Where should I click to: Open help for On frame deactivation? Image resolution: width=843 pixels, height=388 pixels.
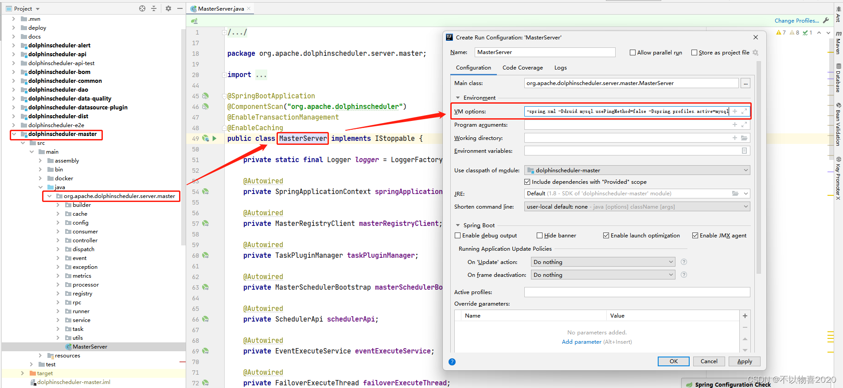pyautogui.click(x=684, y=275)
